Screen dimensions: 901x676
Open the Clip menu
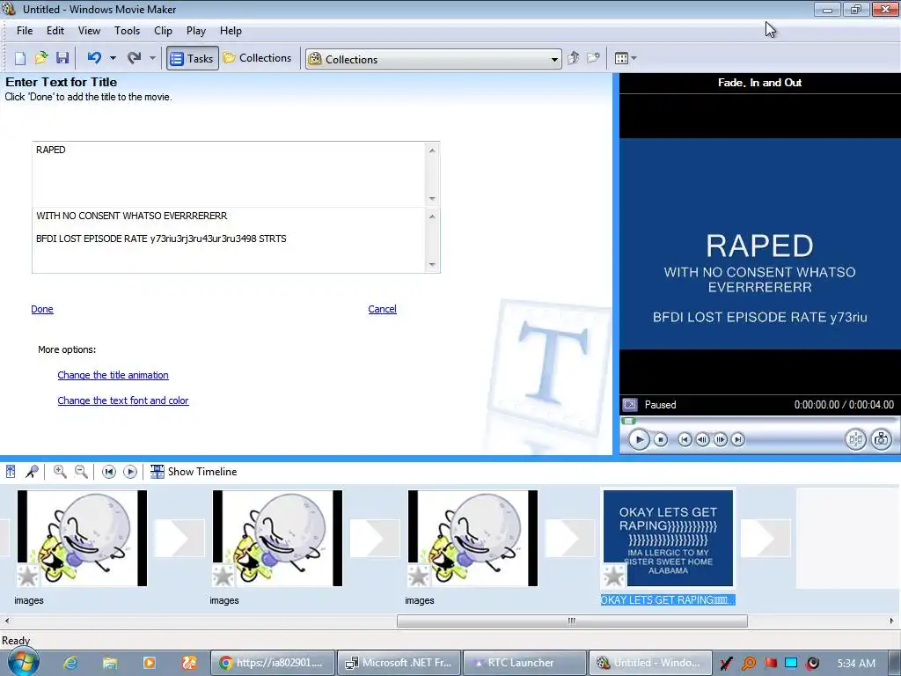[163, 31]
